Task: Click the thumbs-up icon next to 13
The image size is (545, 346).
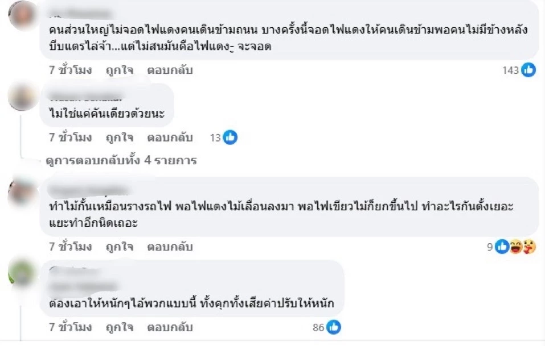Action: pos(229,137)
